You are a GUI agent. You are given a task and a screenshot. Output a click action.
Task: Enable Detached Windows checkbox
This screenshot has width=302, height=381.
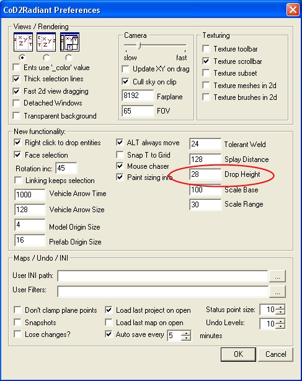17,103
